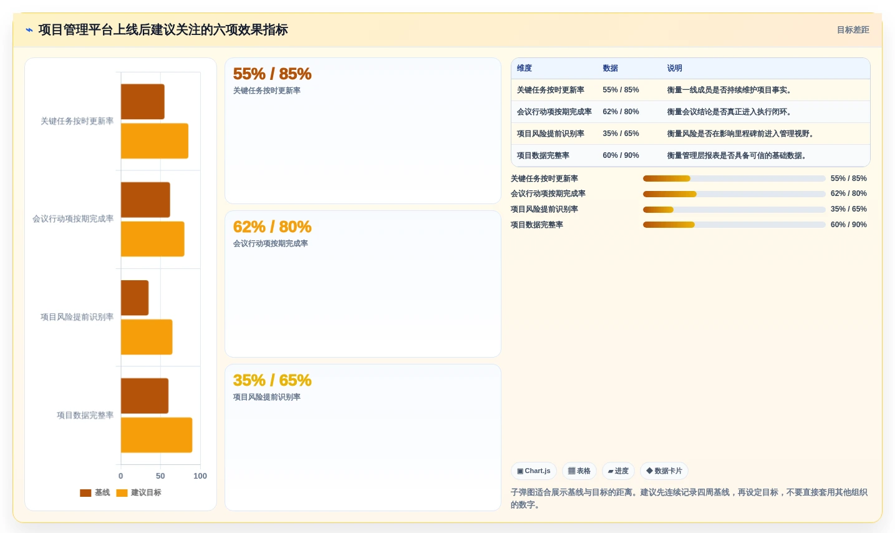This screenshot has width=895, height=533.
Task: Click table cell 项目风险提前识别率
Action: [551, 134]
